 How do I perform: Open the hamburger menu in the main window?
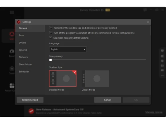tap(12, 12)
